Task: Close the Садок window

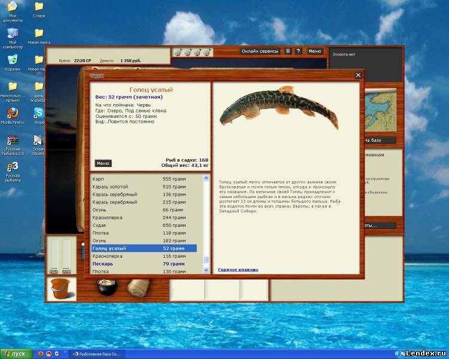Action: [358, 75]
